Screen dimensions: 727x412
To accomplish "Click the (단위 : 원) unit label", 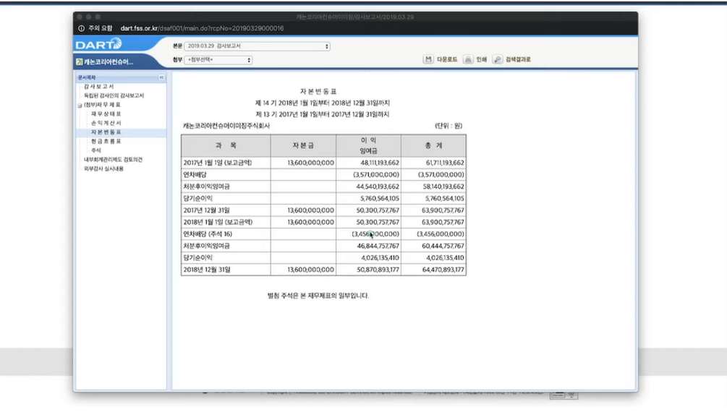I will tap(448, 126).
